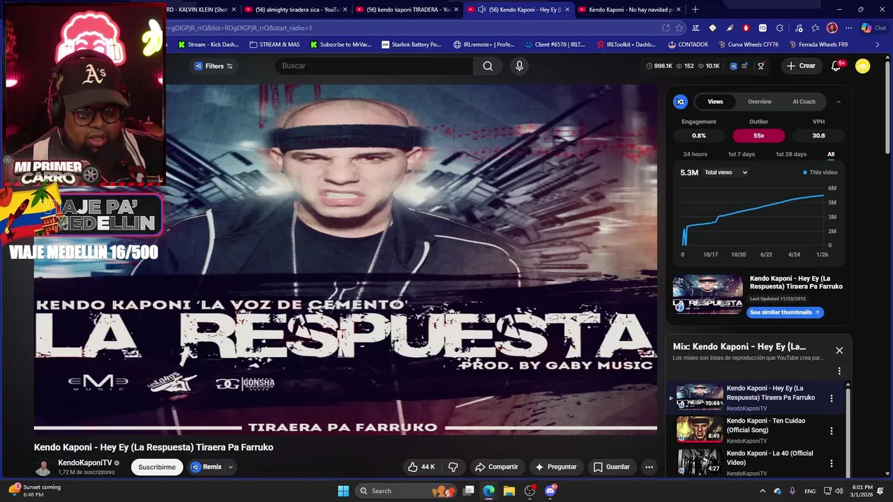Image resolution: width=893 pixels, height=502 pixels.
Task: Click the vidIQ trophy icon in header
Action: pyautogui.click(x=761, y=66)
